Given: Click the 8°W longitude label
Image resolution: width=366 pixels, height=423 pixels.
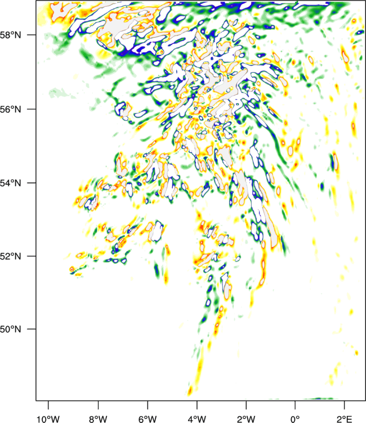Looking at the screenshot, I should click(x=98, y=418).
